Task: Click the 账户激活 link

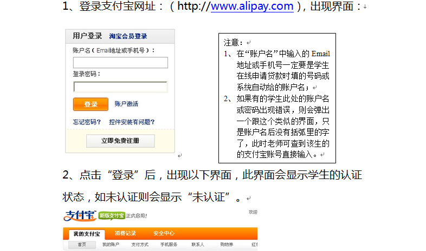Action: (x=126, y=104)
